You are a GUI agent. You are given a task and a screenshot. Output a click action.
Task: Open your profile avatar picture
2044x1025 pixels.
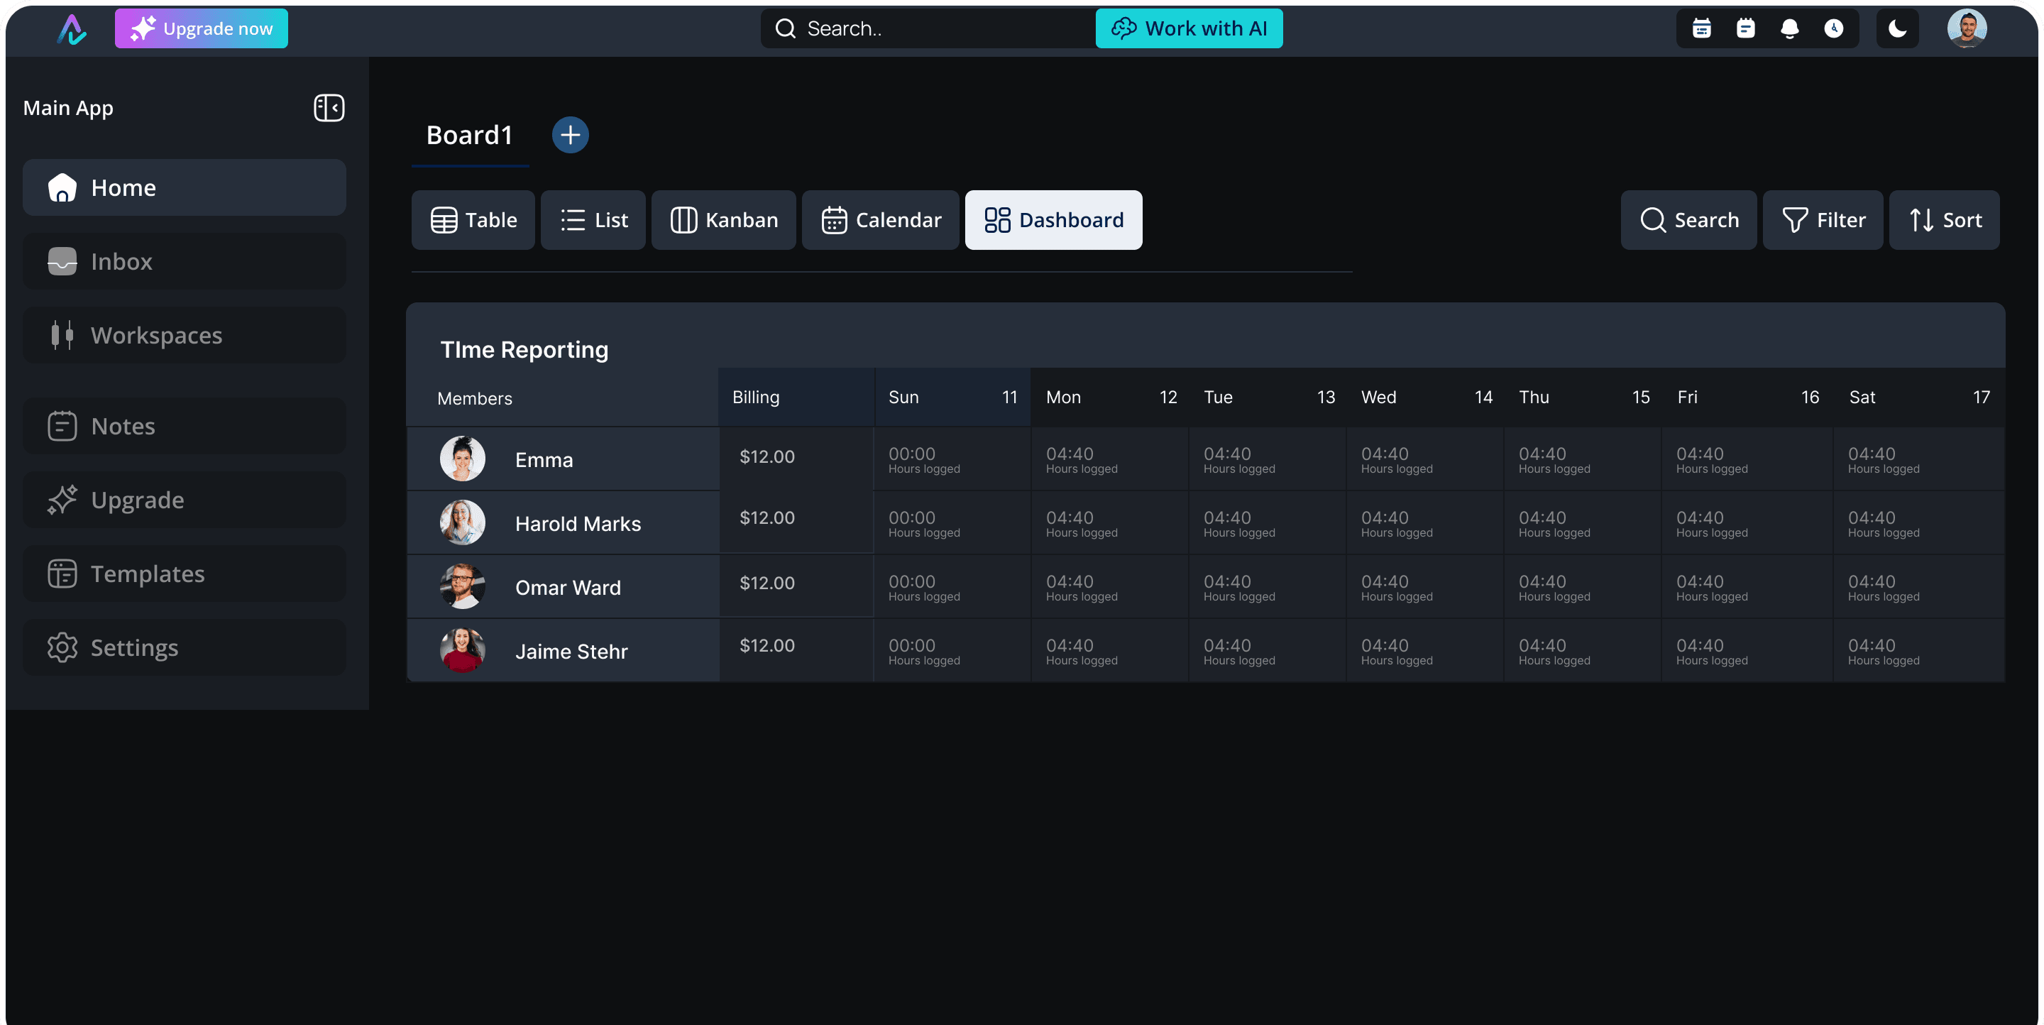(x=1967, y=28)
